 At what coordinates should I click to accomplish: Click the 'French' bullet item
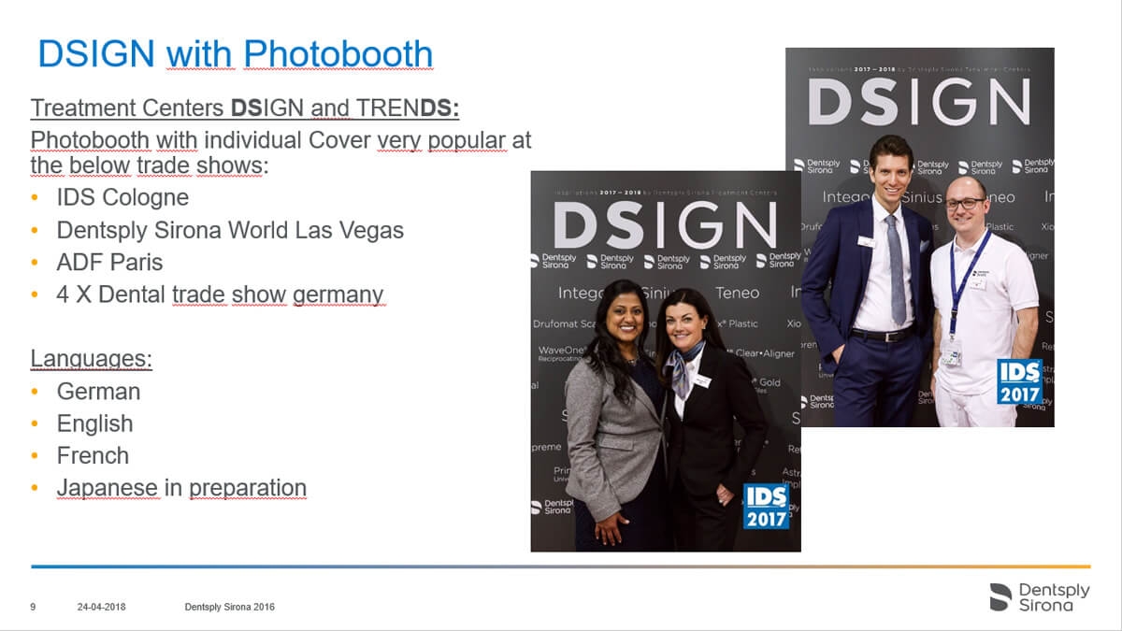coord(93,455)
